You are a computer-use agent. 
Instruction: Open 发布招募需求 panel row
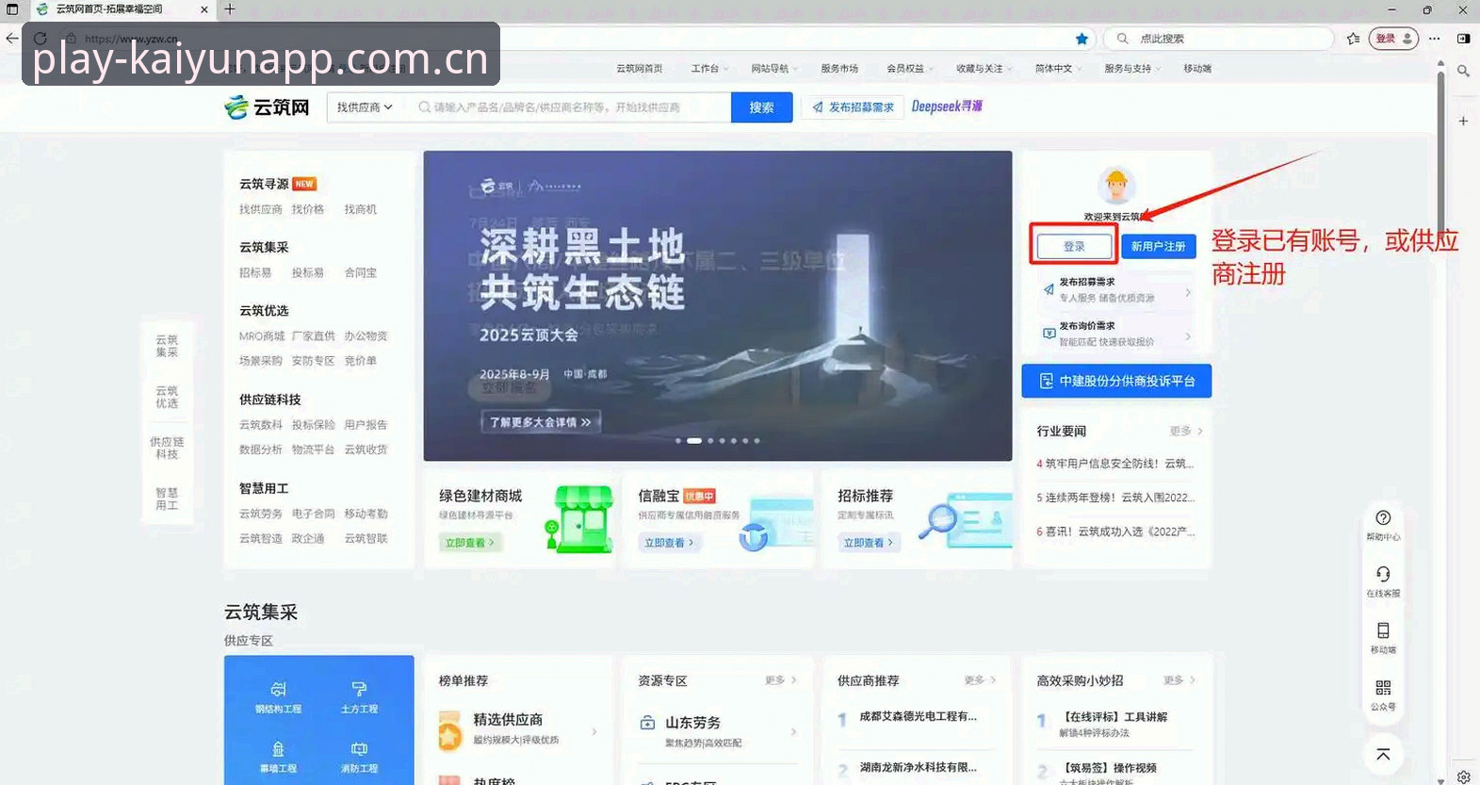pyautogui.click(x=1116, y=290)
